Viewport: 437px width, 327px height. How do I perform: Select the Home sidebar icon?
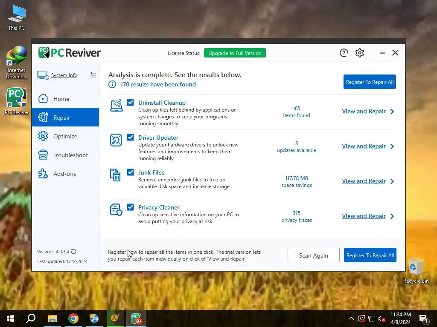[x=43, y=98]
